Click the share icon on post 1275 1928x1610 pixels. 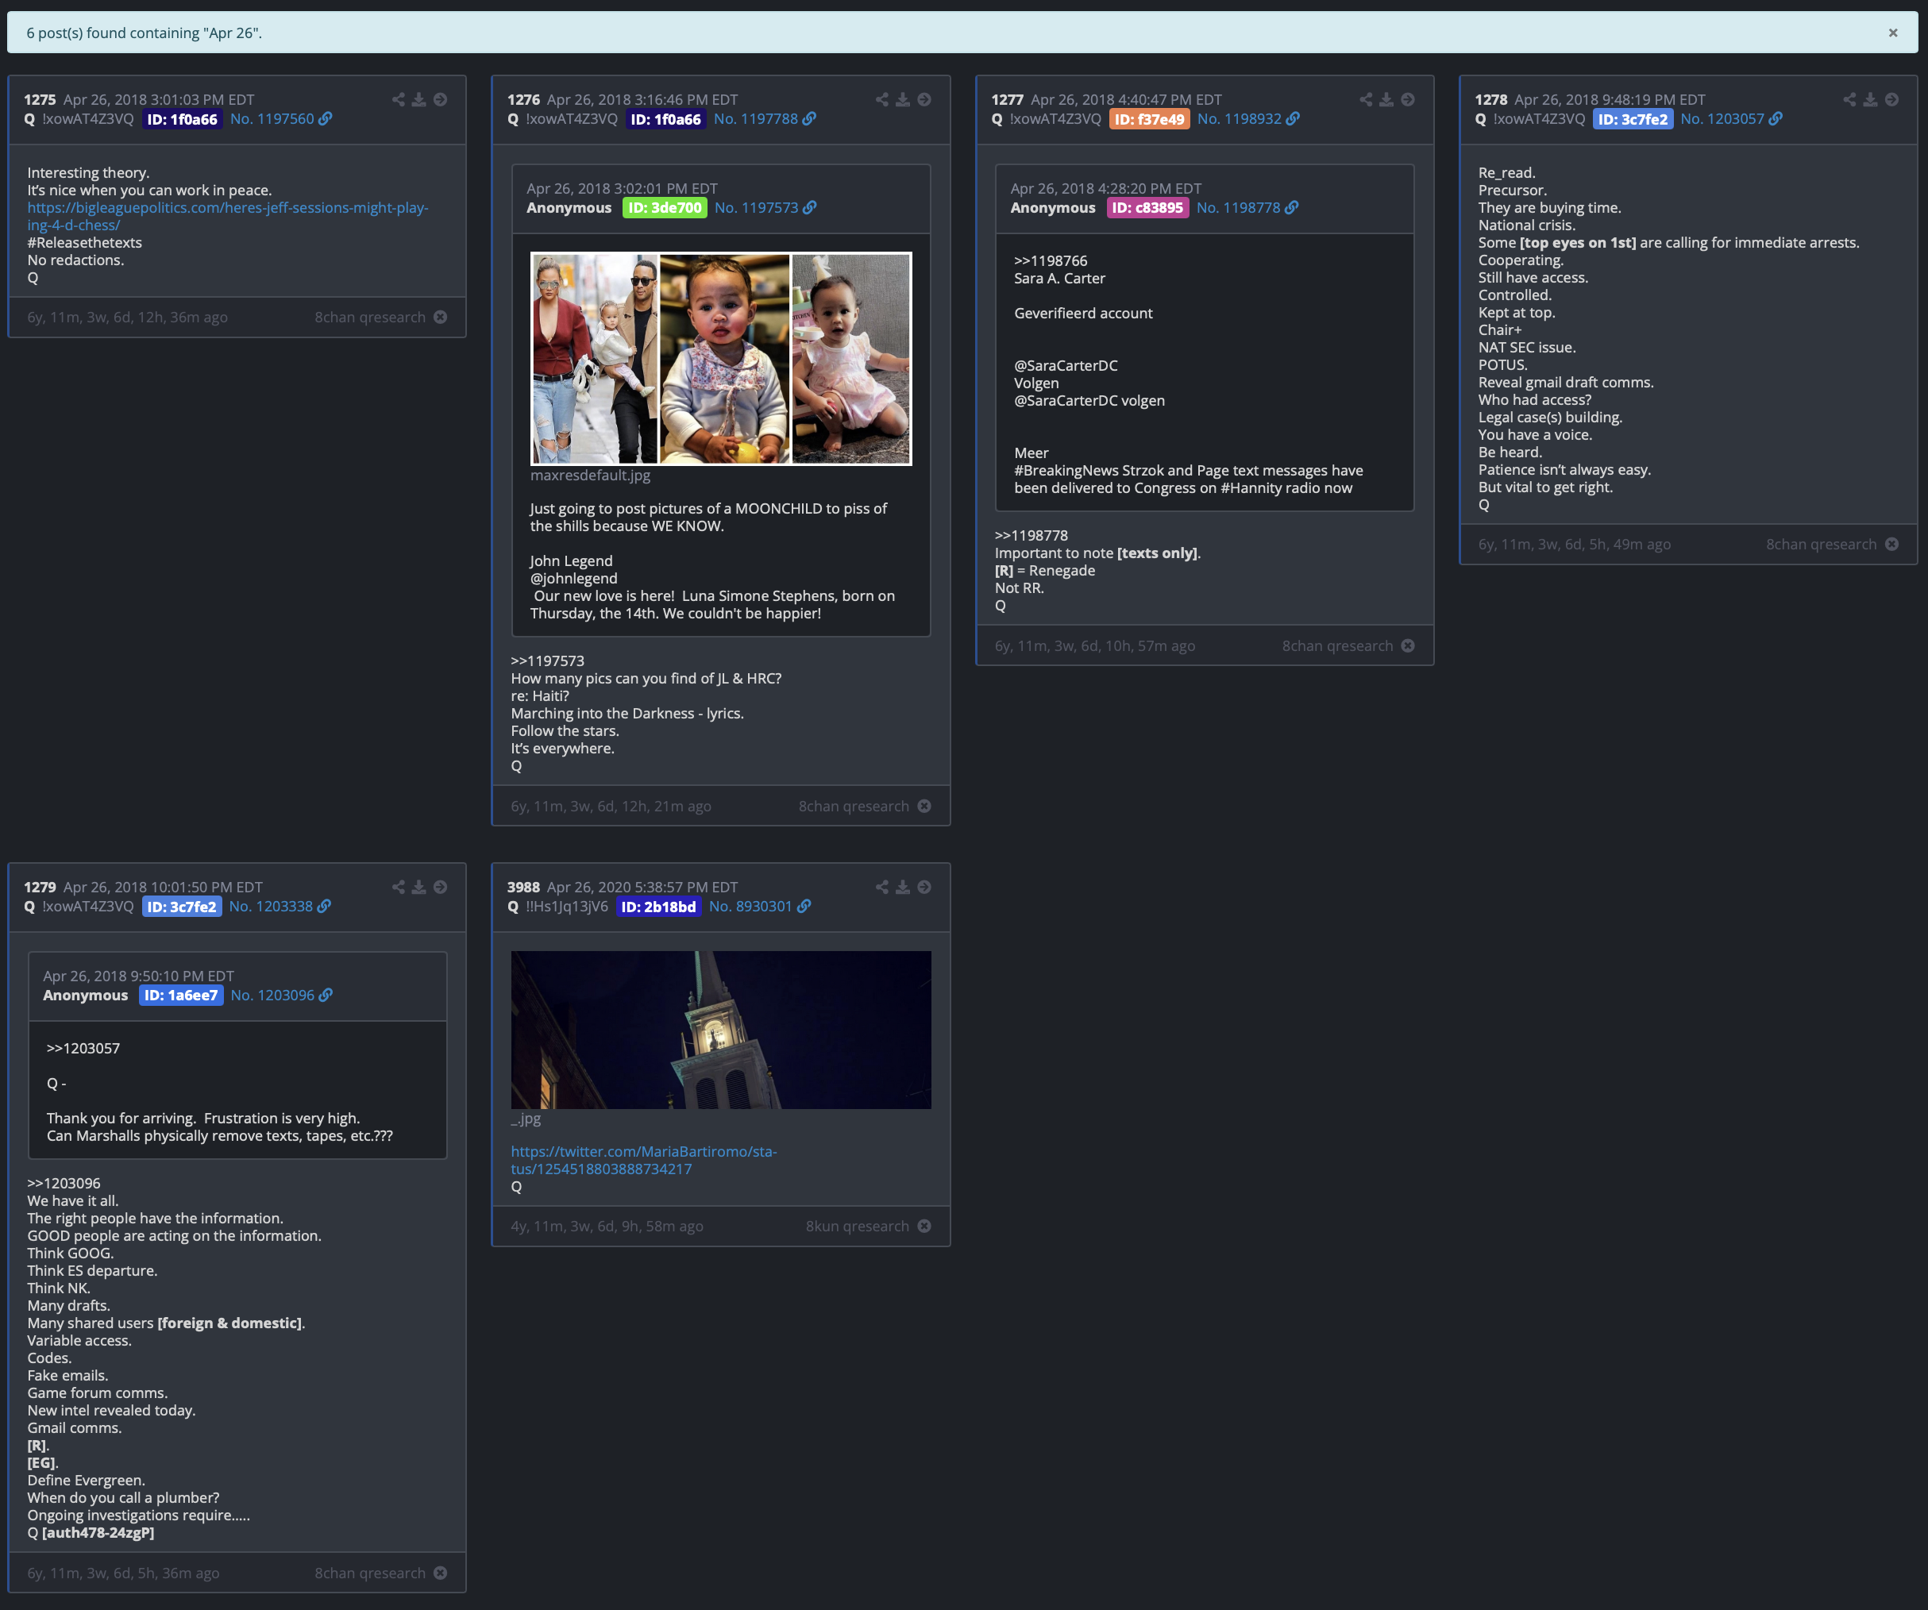tap(399, 99)
